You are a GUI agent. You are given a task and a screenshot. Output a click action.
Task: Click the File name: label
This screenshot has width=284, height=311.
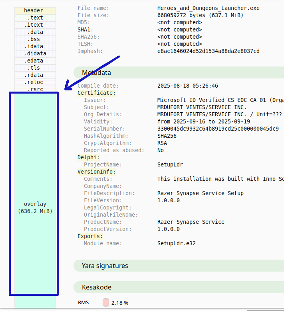pos(93,8)
